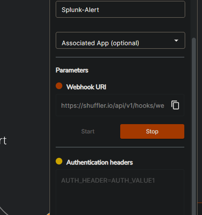
Task: Click the divider line under Associated App
Action: [x=120, y=57]
